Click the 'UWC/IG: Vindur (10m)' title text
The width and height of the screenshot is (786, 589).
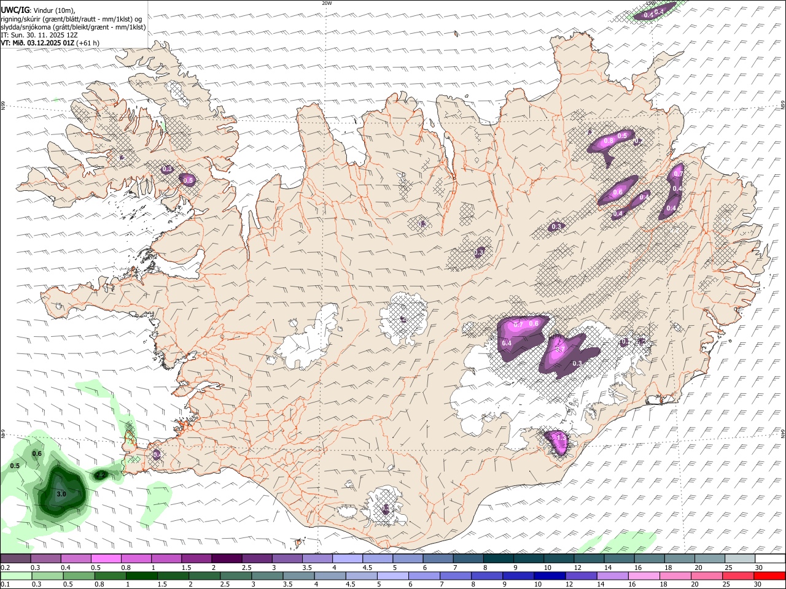tap(38, 10)
